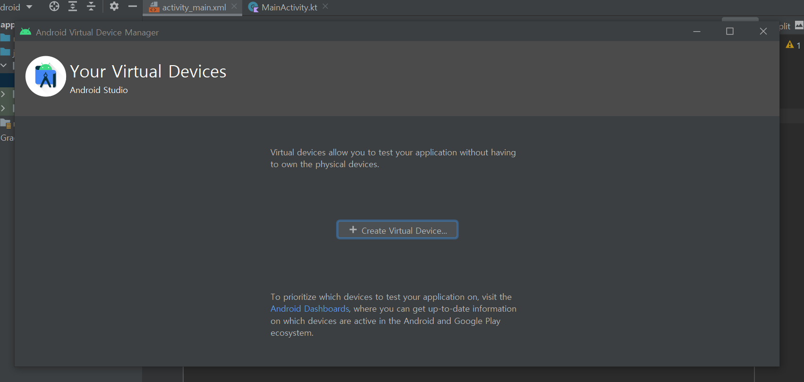804x382 pixels.
Task: Click the Kotlin file icon on MainActivity.kt tab
Action: click(x=254, y=7)
